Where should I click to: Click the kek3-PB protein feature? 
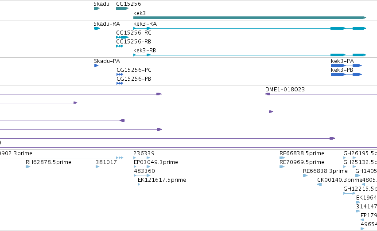tap(346, 74)
